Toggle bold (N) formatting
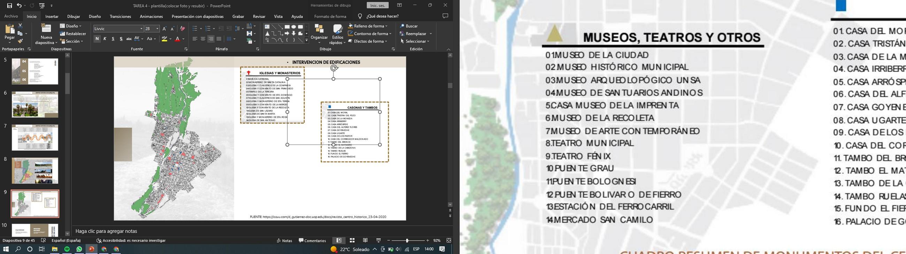The width and height of the screenshot is (906, 254). pyautogui.click(x=97, y=39)
